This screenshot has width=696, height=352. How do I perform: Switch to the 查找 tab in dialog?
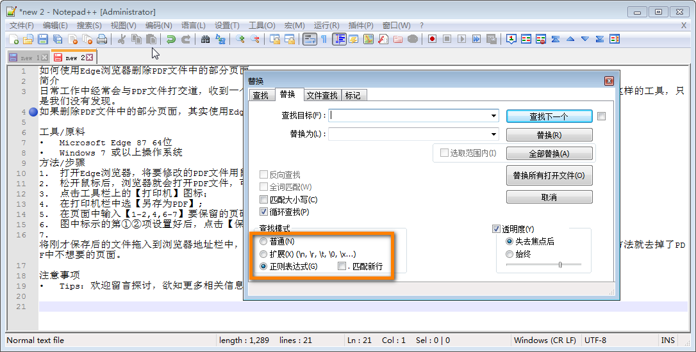click(261, 95)
